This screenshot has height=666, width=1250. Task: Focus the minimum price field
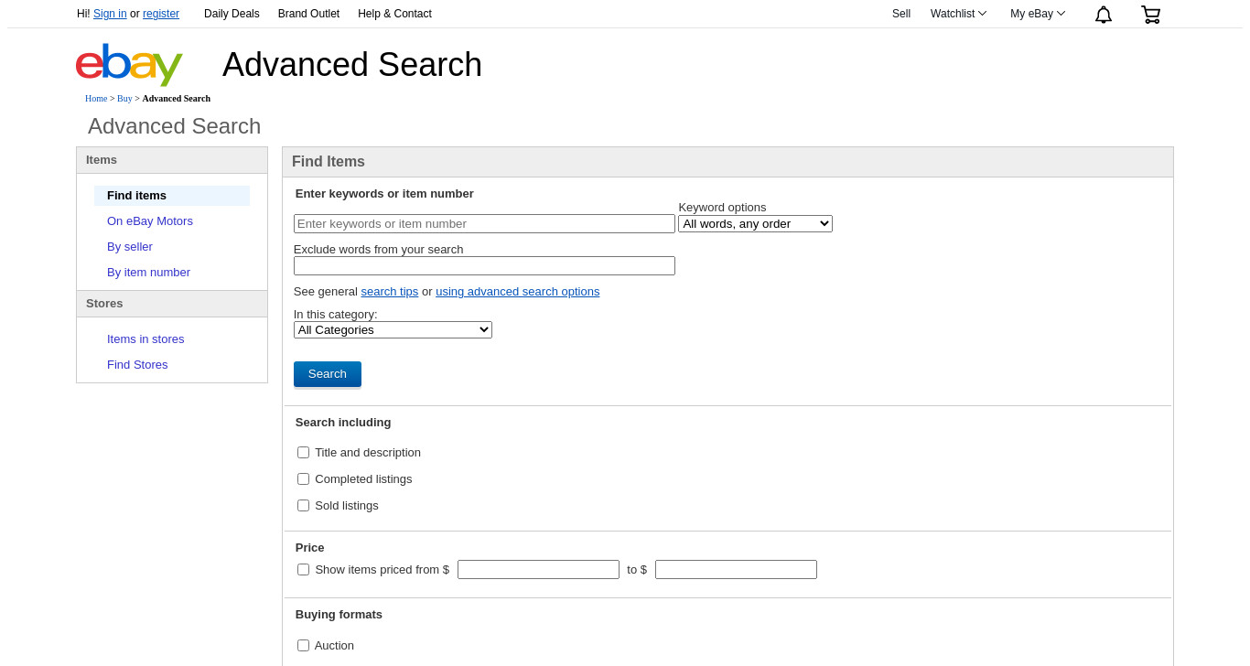(x=538, y=569)
